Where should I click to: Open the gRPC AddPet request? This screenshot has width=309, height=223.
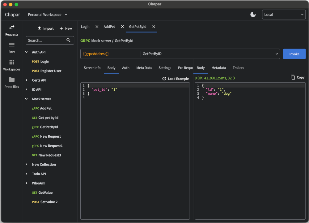tap(42, 108)
